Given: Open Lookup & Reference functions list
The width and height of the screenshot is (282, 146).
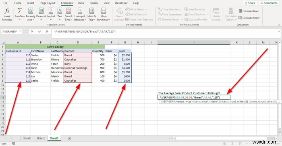Looking at the screenshot, I should [x=80, y=14].
